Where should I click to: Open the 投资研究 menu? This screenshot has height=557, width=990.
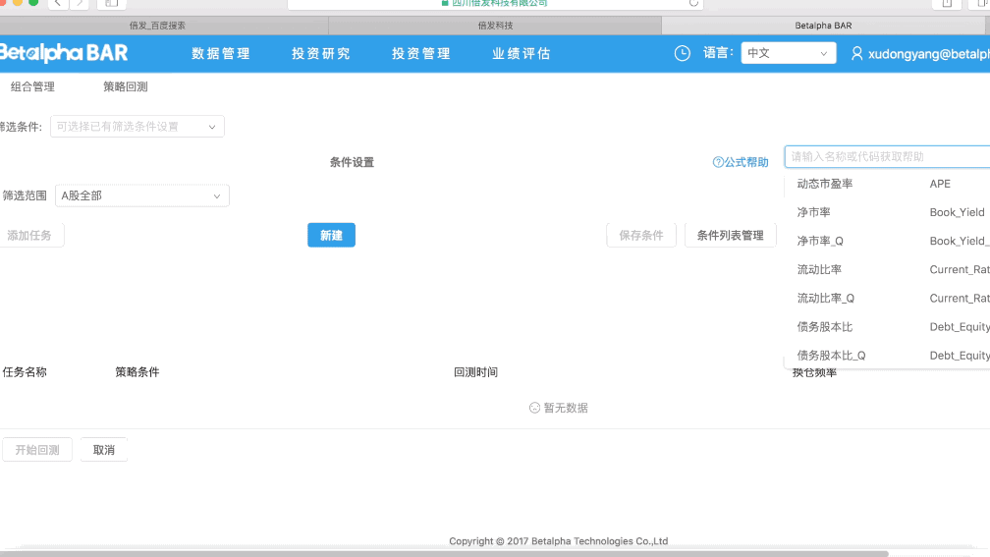tap(321, 54)
